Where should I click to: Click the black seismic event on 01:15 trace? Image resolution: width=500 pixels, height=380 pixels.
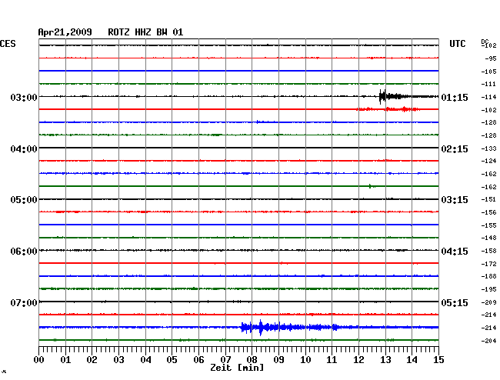pos(394,96)
